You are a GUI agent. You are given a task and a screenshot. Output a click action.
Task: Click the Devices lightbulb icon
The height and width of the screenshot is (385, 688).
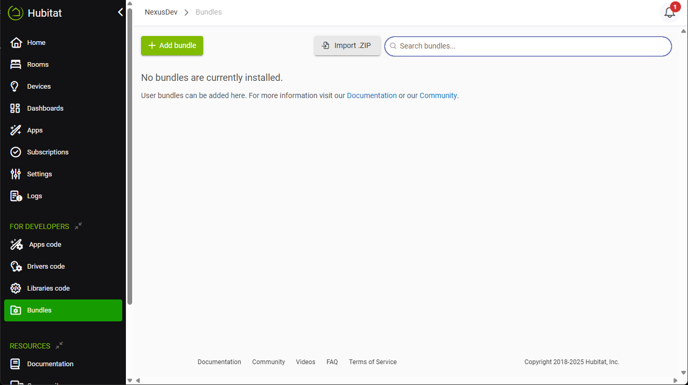[16, 87]
